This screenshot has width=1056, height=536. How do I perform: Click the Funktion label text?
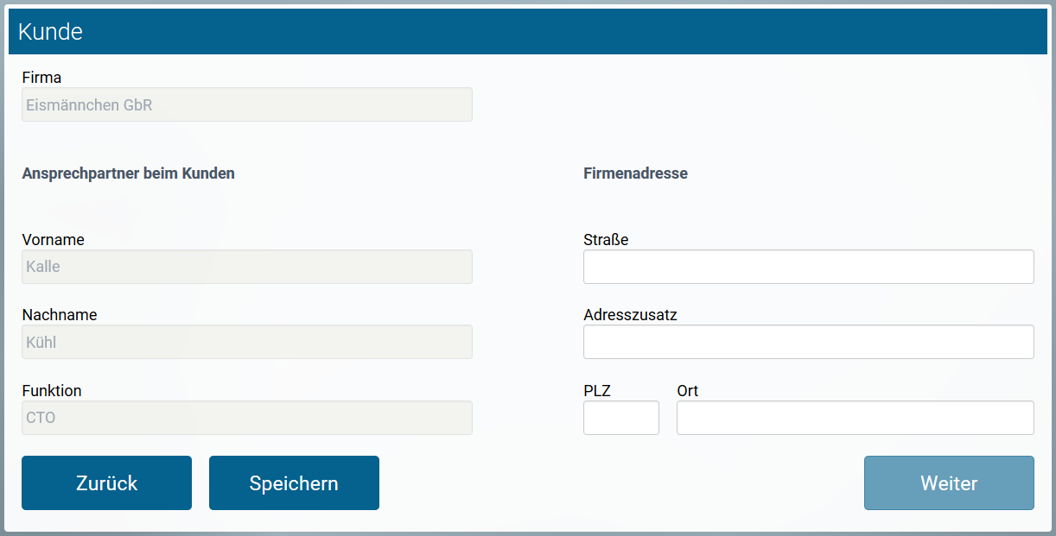(52, 390)
